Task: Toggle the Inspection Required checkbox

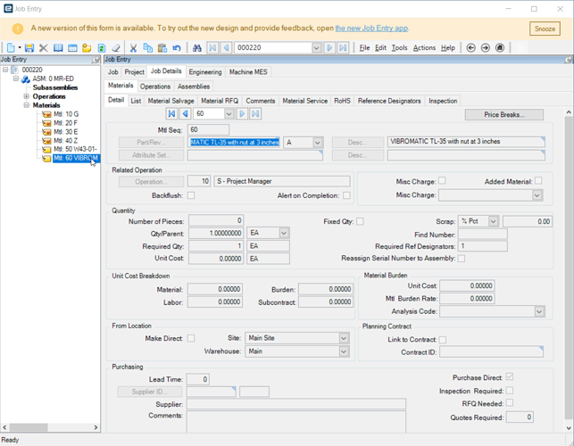Action: click(510, 391)
